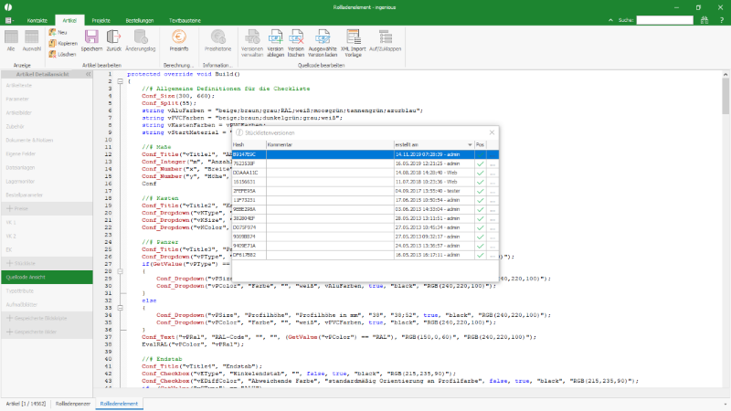Open Dokumente & Notizen in sidebar

(x=47, y=141)
